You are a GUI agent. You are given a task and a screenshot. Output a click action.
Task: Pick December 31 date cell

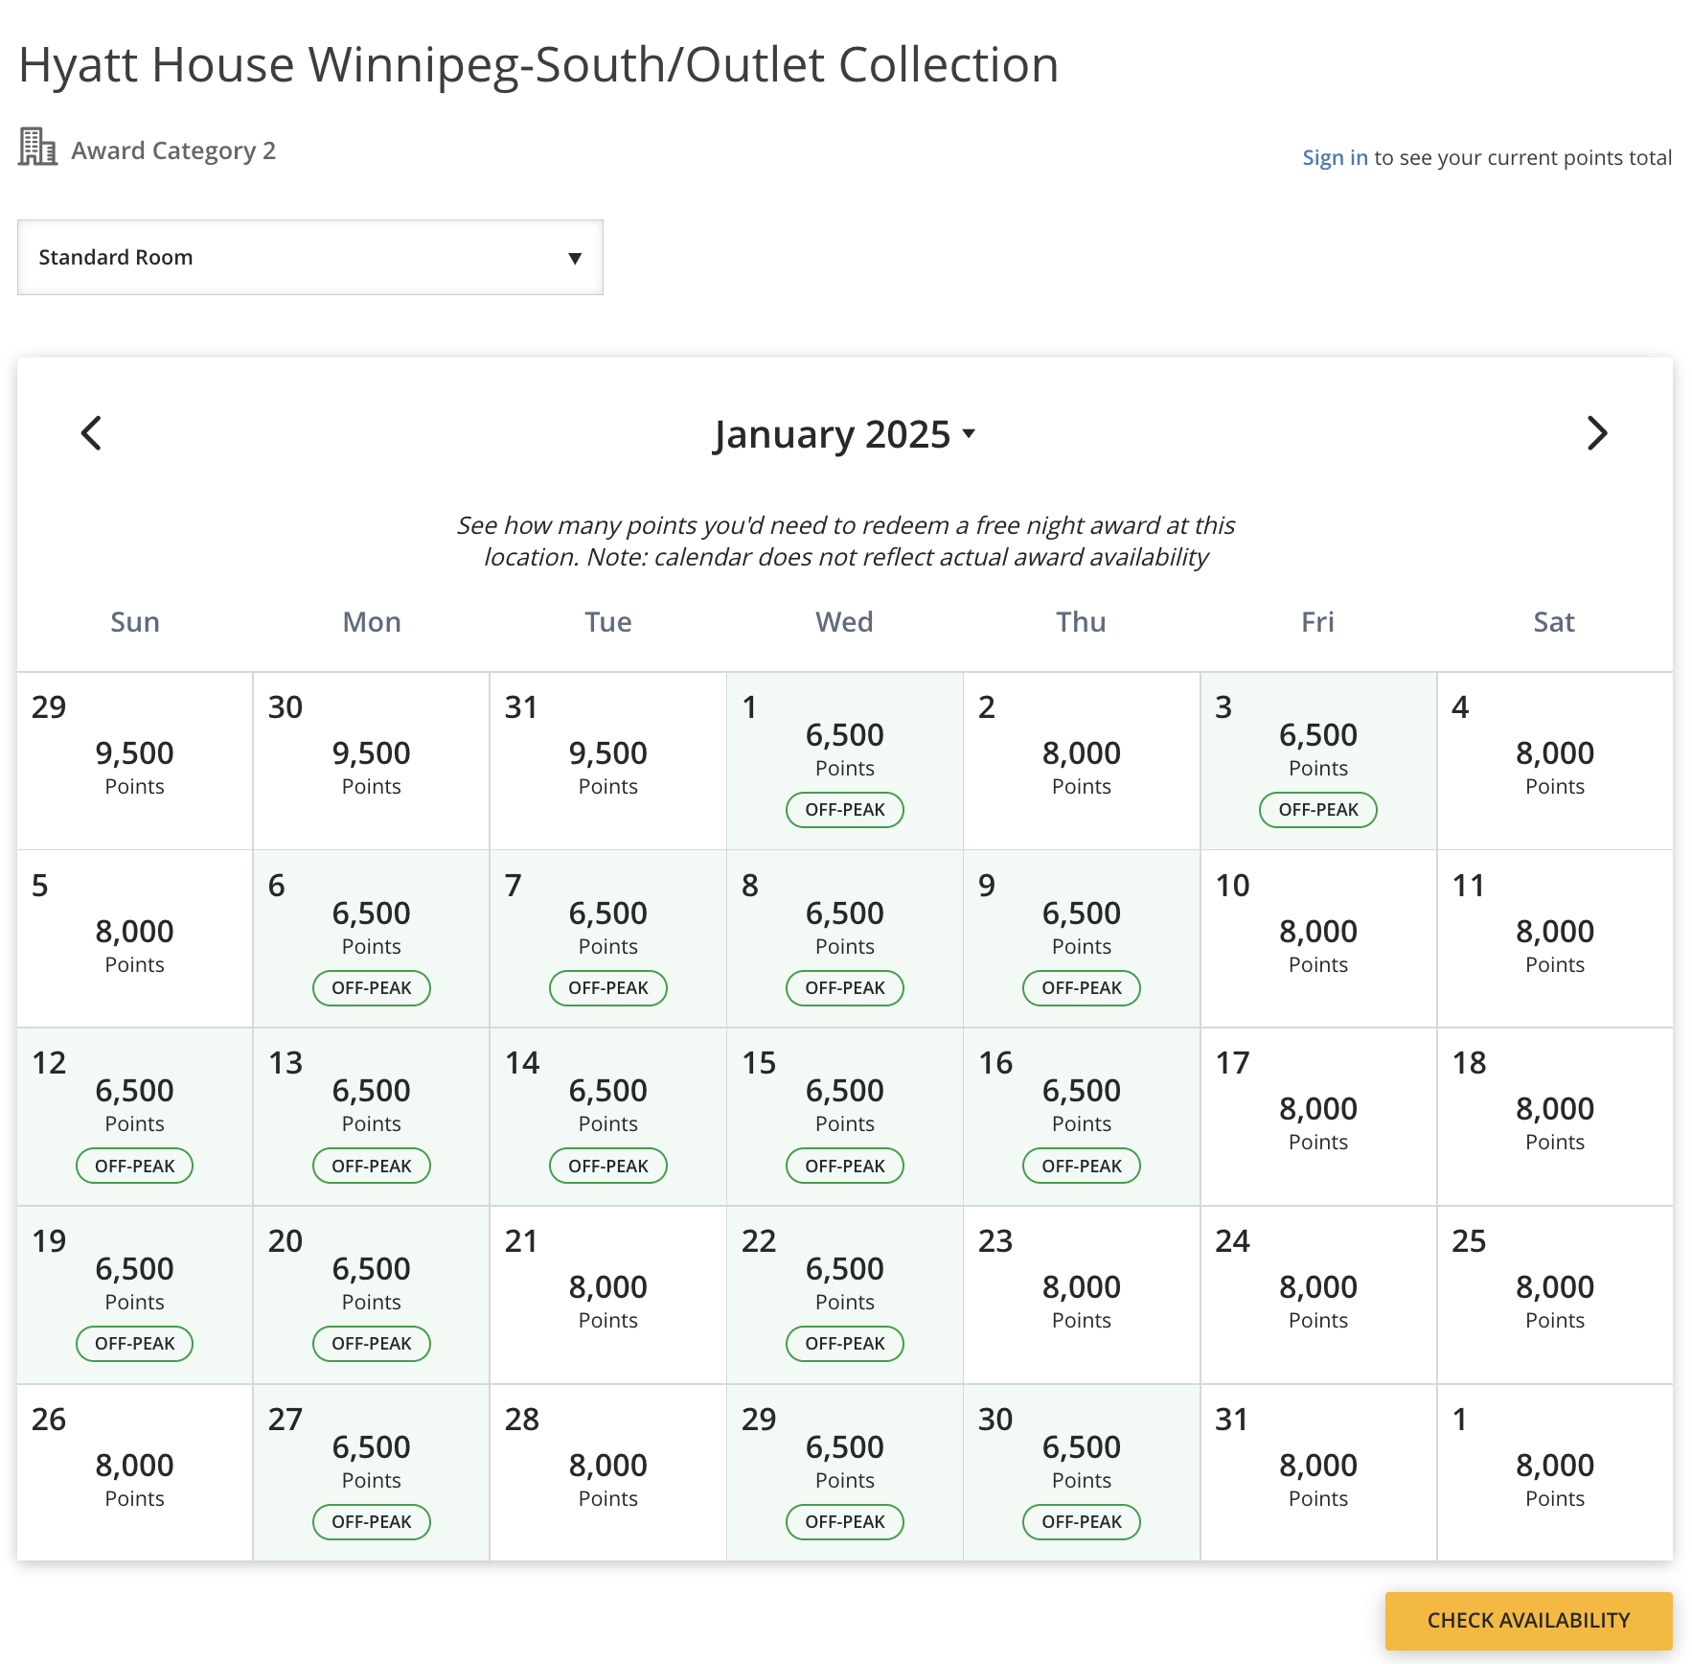tap(608, 761)
